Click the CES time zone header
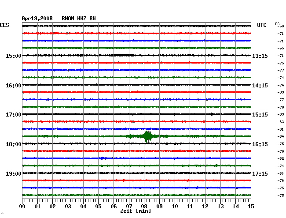Viewport: 286px width, 218px height. pyautogui.click(x=4, y=25)
